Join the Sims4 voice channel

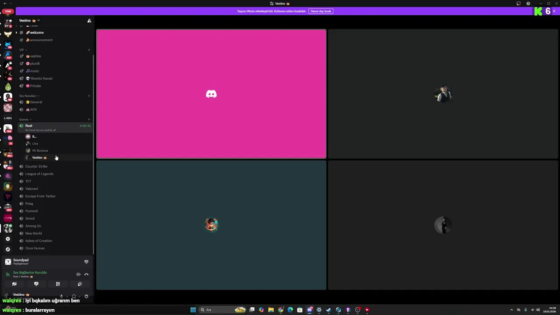(55, 218)
